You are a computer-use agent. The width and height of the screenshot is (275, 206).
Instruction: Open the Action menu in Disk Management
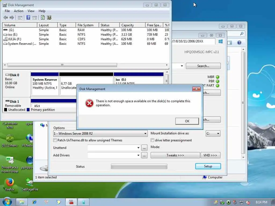19,11
